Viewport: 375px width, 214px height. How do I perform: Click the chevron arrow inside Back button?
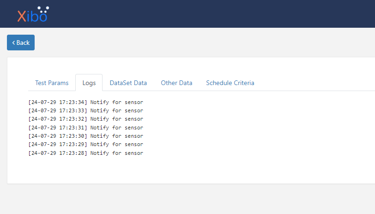13,43
